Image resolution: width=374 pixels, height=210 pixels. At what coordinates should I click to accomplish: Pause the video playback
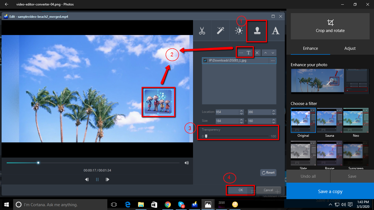(97, 179)
